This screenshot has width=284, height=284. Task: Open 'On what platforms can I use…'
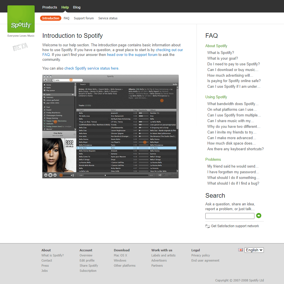click(232, 109)
